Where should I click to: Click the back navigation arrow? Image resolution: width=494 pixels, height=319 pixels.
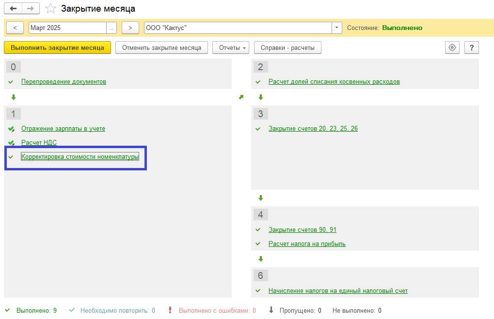click(13, 9)
